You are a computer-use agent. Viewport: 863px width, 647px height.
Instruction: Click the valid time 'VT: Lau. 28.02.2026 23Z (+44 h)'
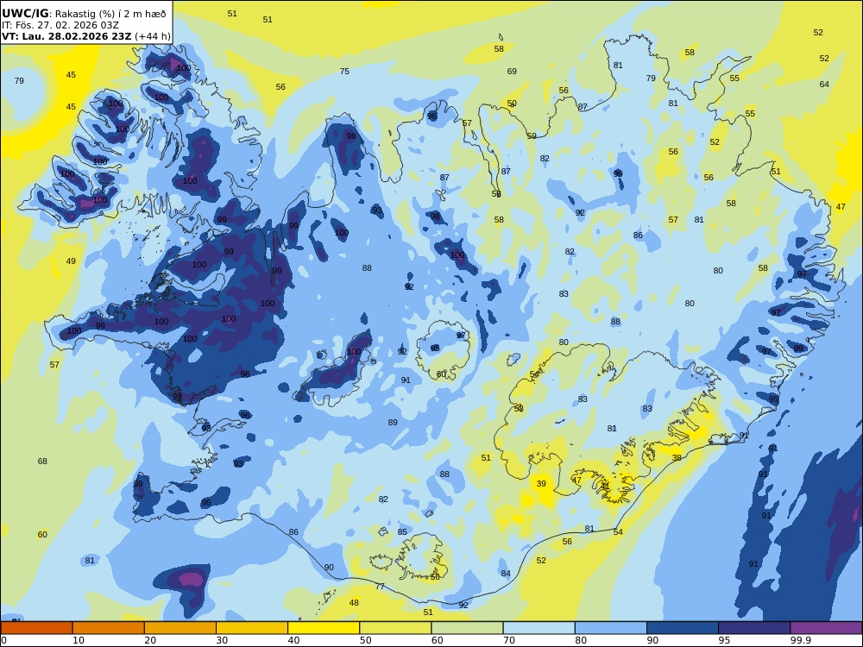pyautogui.click(x=85, y=37)
